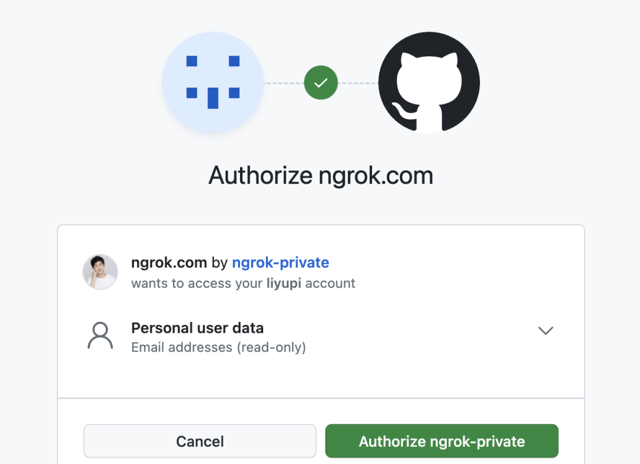640x464 pixels.
Task: Click the 'liyupi' account username
Action: point(283,283)
